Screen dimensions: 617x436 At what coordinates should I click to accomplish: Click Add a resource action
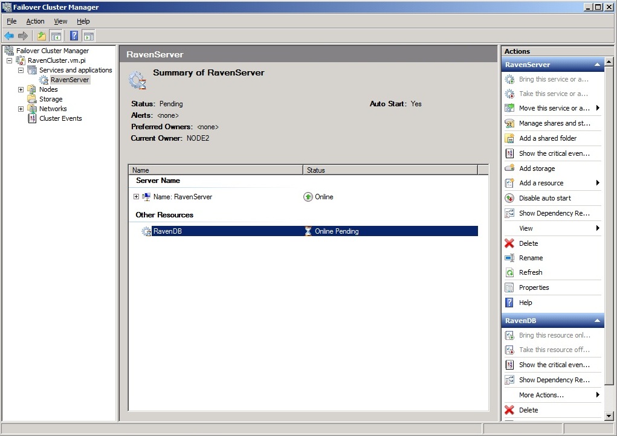point(541,183)
